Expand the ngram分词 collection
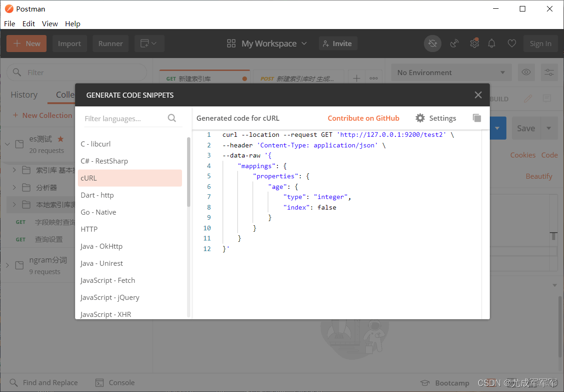This screenshot has height=392, width=564. click(x=7, y=265)
